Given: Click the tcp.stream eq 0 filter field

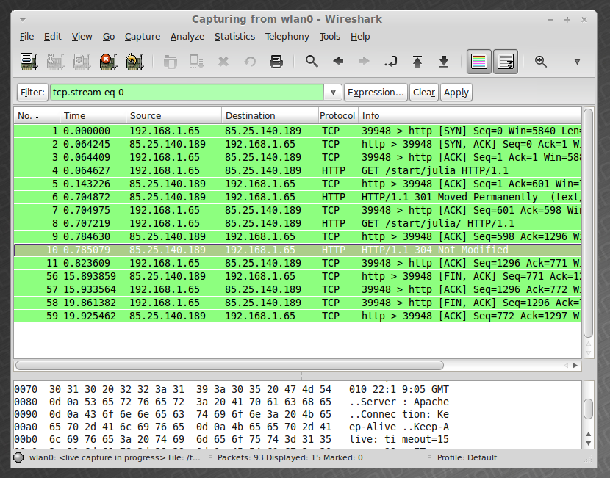Looking at the screenshot, I should point(187,92).
